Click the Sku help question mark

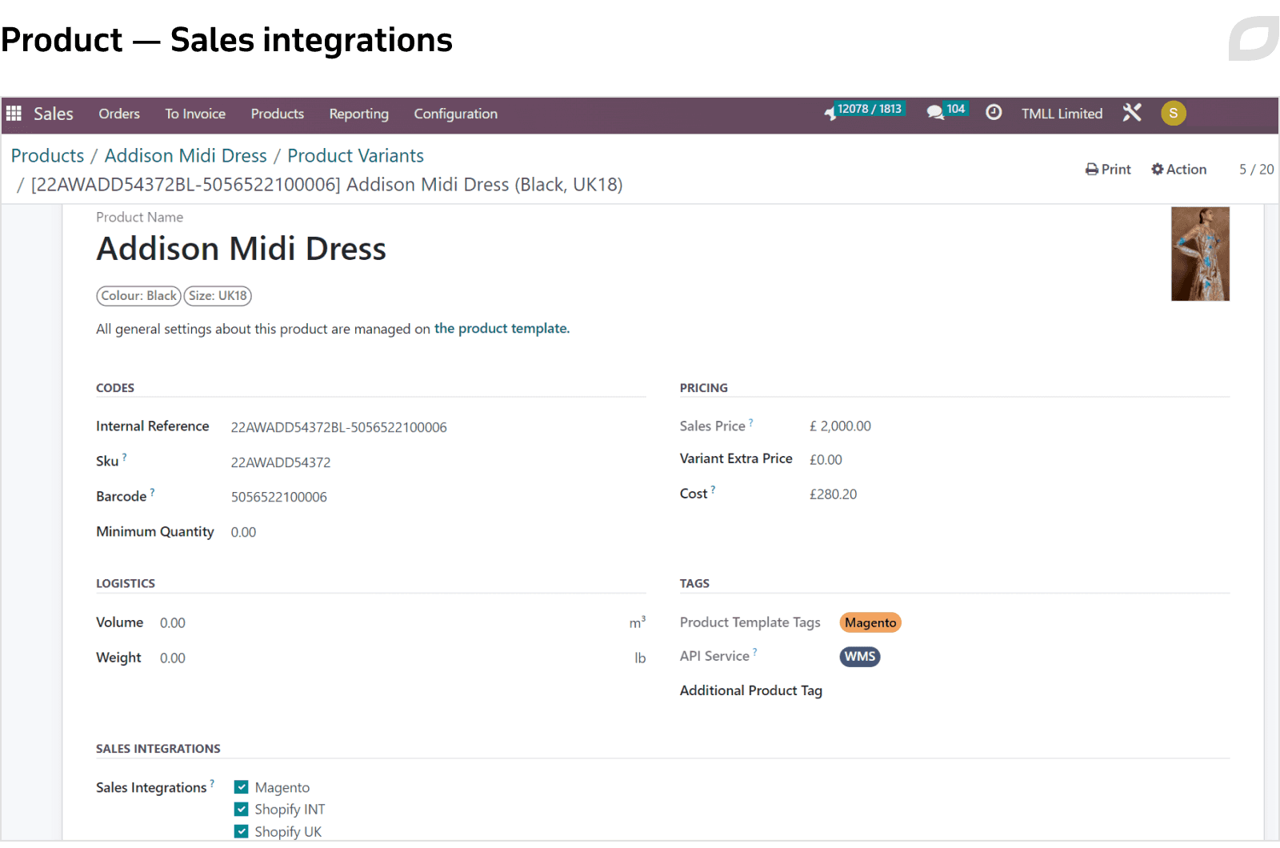(x=124, y=458)
